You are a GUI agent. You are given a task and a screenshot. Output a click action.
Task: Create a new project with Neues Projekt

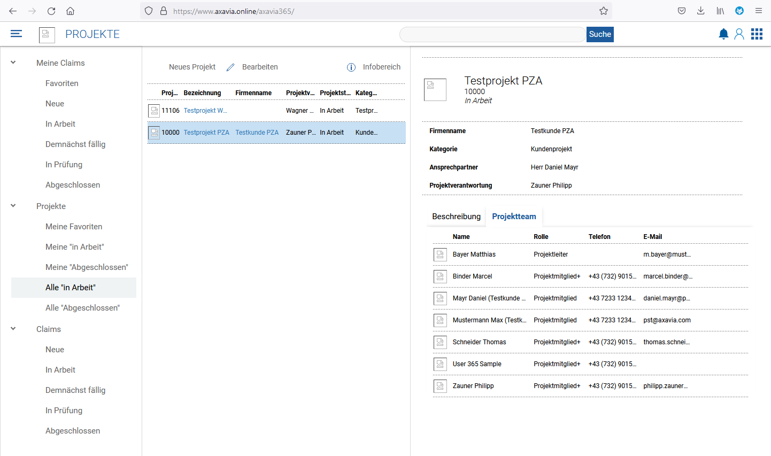[192, 67]
